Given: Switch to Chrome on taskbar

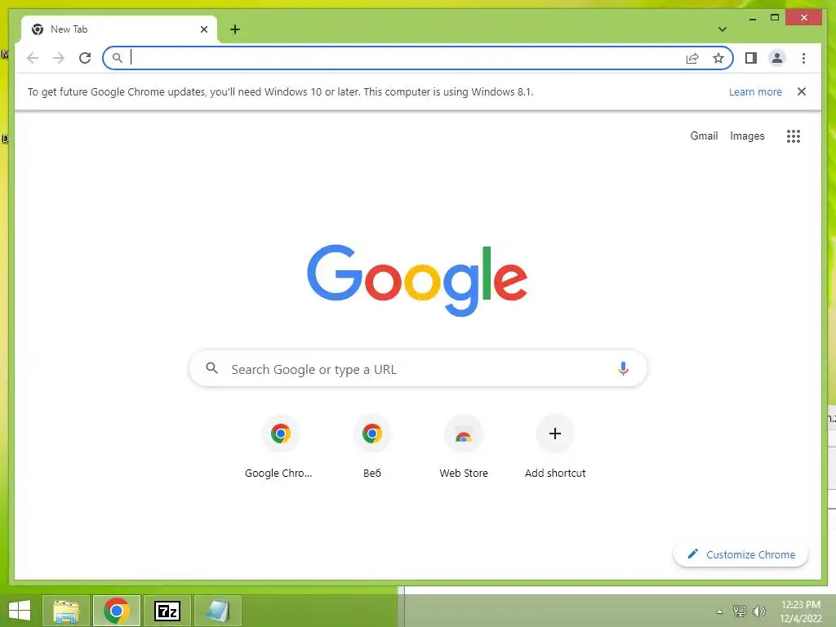Looking at the screenshot, I should pos(117,611).
